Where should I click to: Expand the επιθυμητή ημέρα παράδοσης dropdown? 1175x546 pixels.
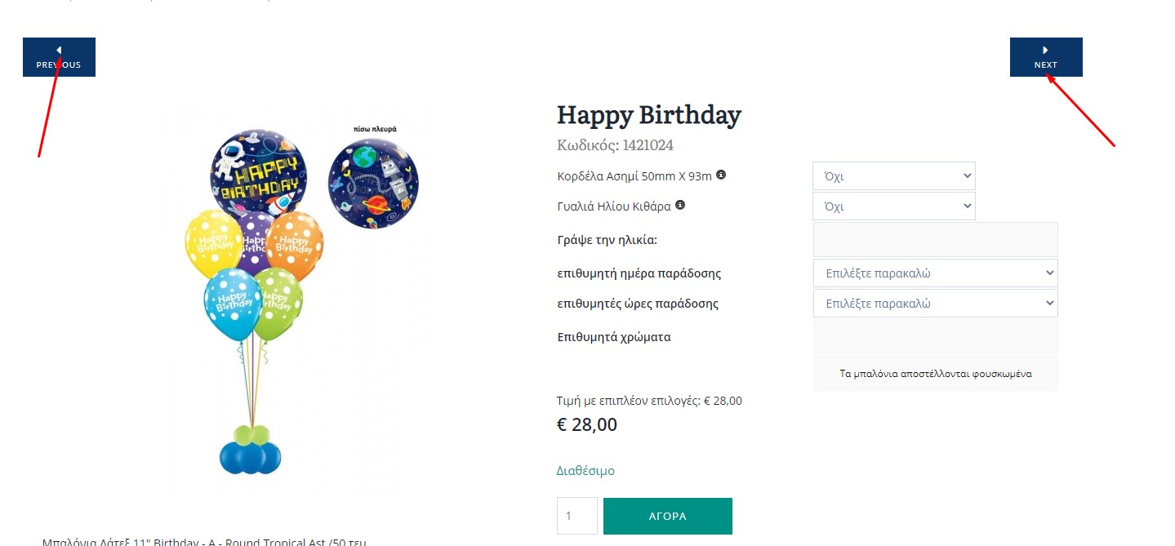[x=935, y=273]
